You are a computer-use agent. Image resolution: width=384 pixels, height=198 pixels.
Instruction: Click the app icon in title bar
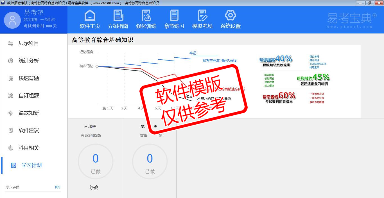click(3, 3)
